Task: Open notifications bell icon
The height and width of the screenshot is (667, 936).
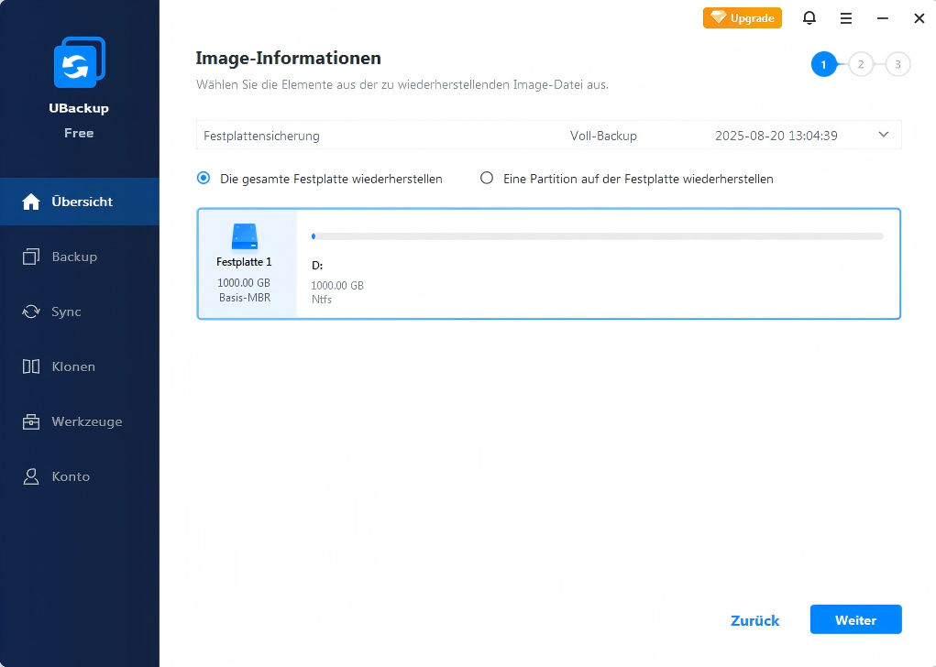Action: [809, 18]
